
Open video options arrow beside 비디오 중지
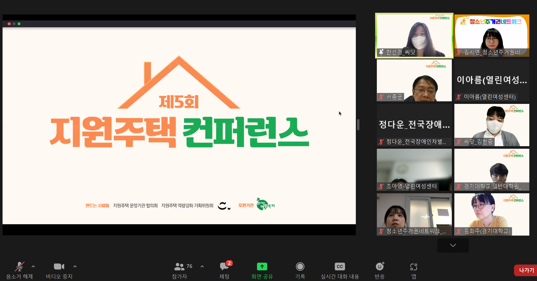tap(75, 267)
